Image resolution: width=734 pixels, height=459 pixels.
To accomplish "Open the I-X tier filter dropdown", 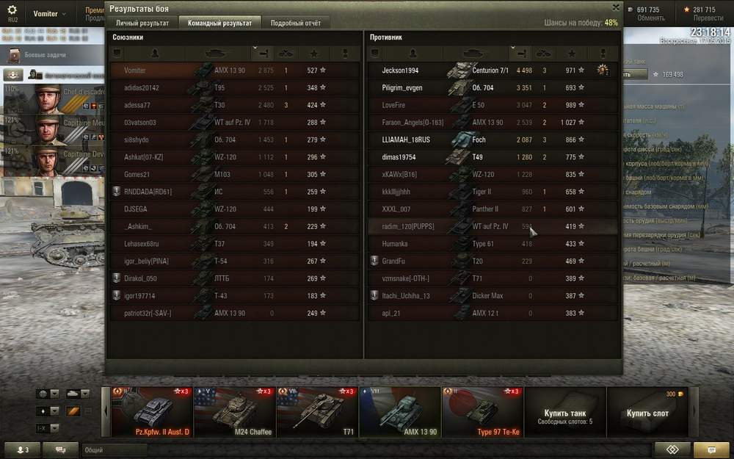I will click(47, 429).
